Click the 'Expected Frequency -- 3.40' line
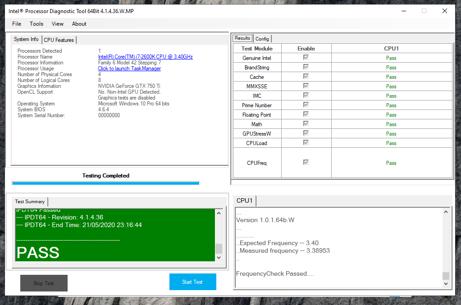This screenshot has height=305, width=461. (x=278, y=243)
